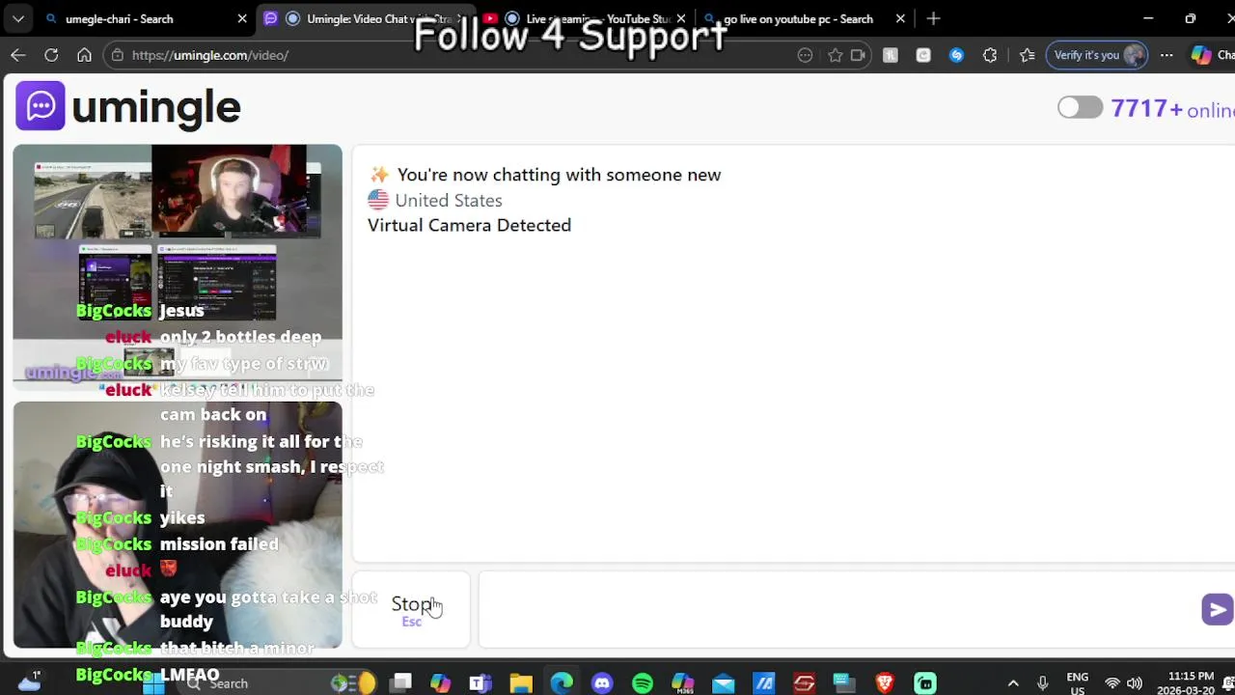The image size is (1235, 695).
Task: View site information lock icon
Action: pyautogui.click(x=118, y=55)
